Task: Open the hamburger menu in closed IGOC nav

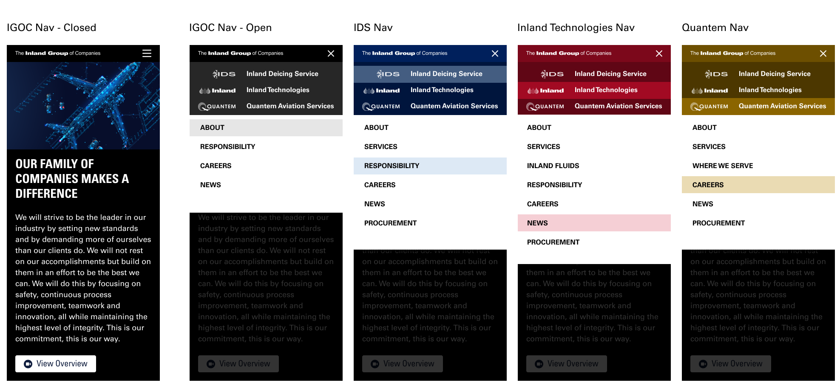Action: (147, 53)
